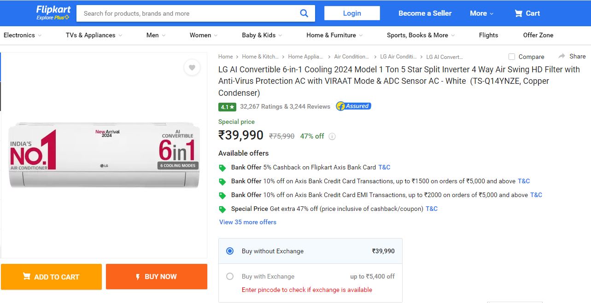Select Buy without Exchange option
The height and width of the screenshot is (303, 591).
click(230, 251)
